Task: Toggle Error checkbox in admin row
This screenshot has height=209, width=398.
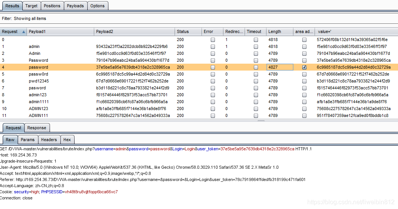Action: (x=213, y=46)
